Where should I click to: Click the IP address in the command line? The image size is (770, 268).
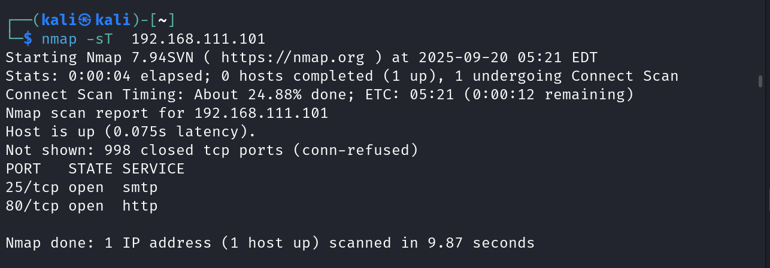[198, 39]
